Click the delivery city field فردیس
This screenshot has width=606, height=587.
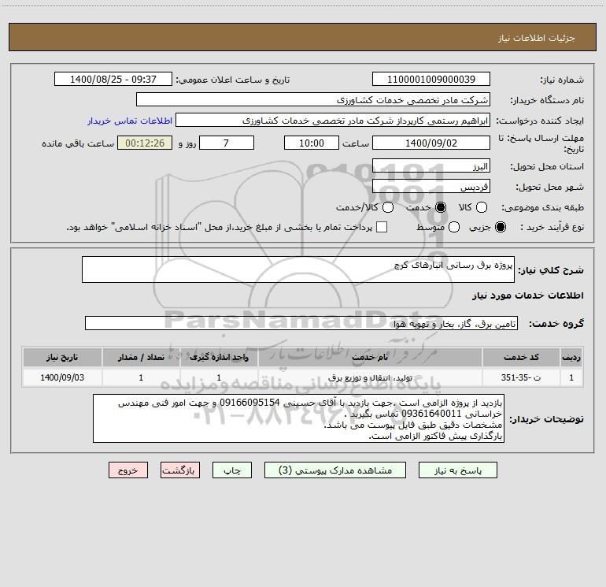pyautogui.click(x=431, y=186)
